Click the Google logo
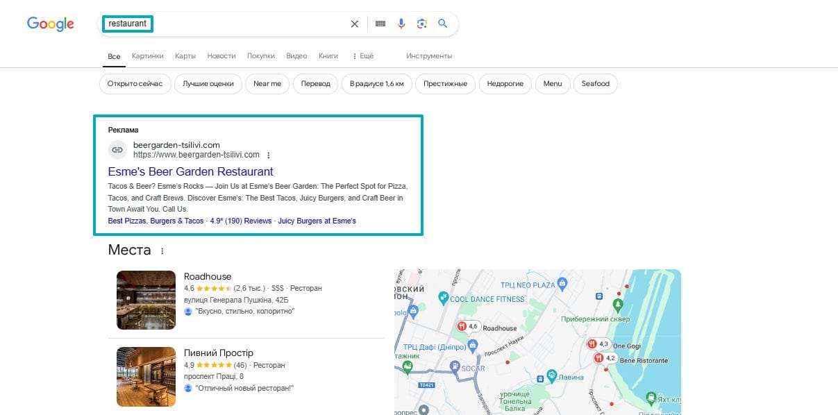 pos(51,24)
